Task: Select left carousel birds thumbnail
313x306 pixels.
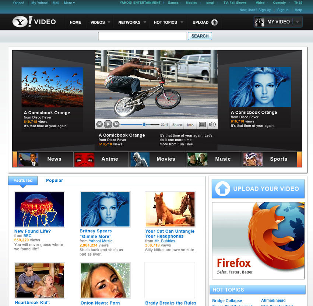Action: pos(52,87)
